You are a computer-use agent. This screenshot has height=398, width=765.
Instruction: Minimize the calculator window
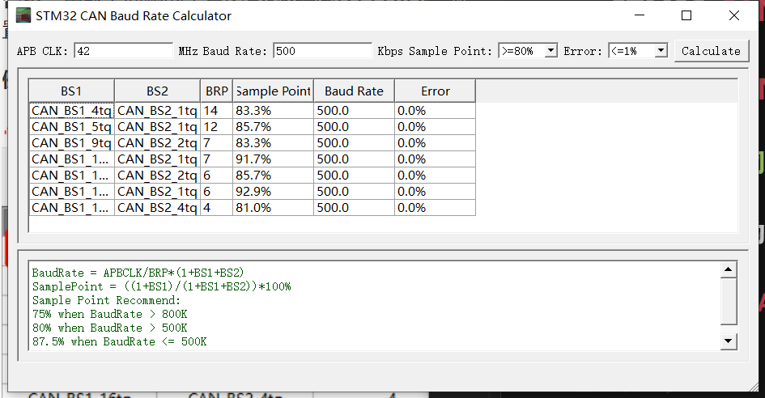click(x=640, y=15)
